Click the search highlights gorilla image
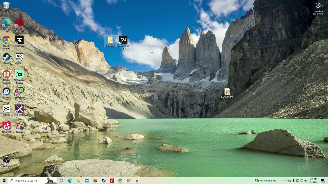328x184 pixels. click(x=50, y=181)
